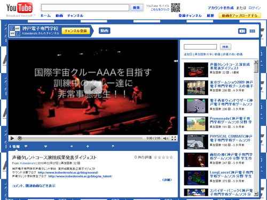Click the yellow チャンネル登録 subscribe button

click(x=76, y=31)
